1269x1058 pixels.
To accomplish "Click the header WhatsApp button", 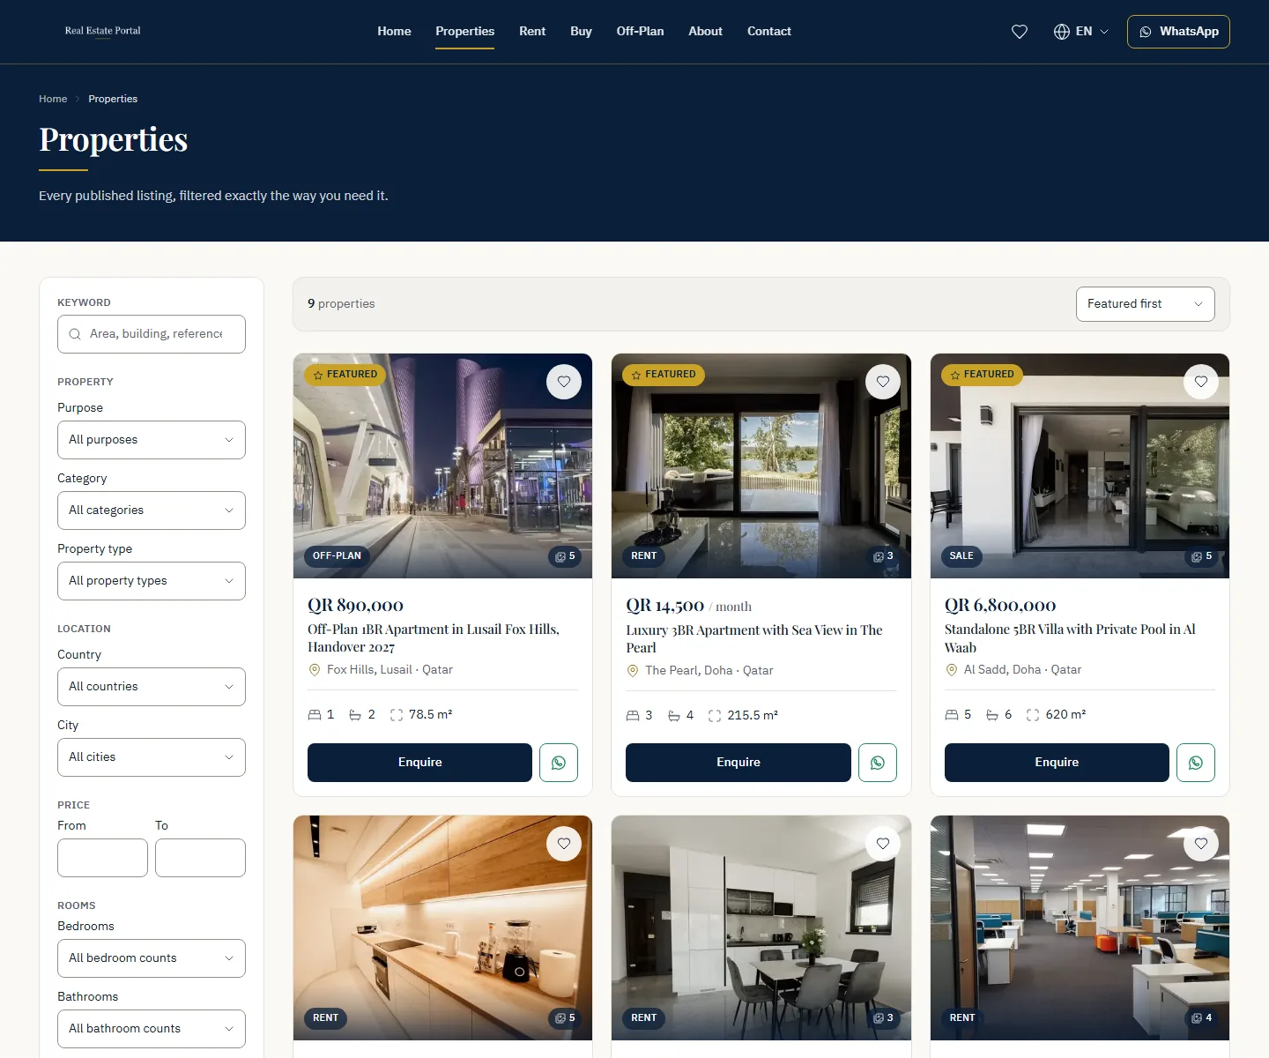I will [x=1178, y=32].
